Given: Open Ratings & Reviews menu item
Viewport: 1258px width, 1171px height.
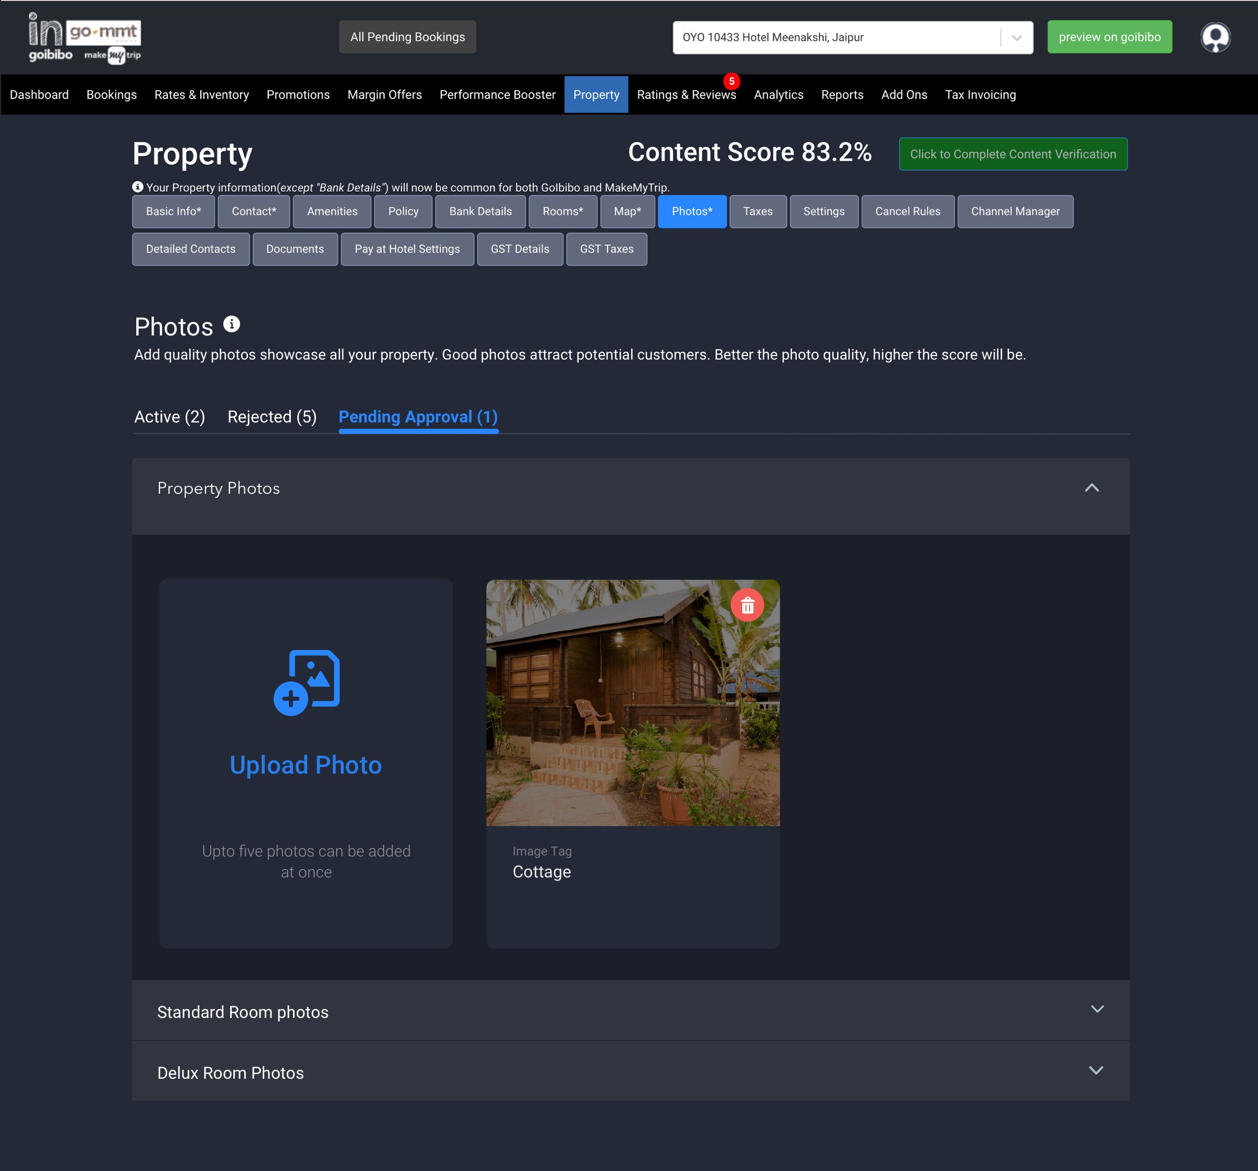Looking at the screenshot, I should click(686, 95).
